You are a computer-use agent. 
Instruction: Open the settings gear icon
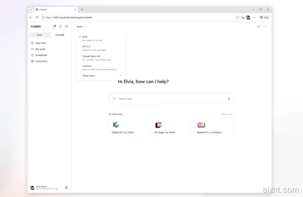pyautogui.click(x=67, y=187)
